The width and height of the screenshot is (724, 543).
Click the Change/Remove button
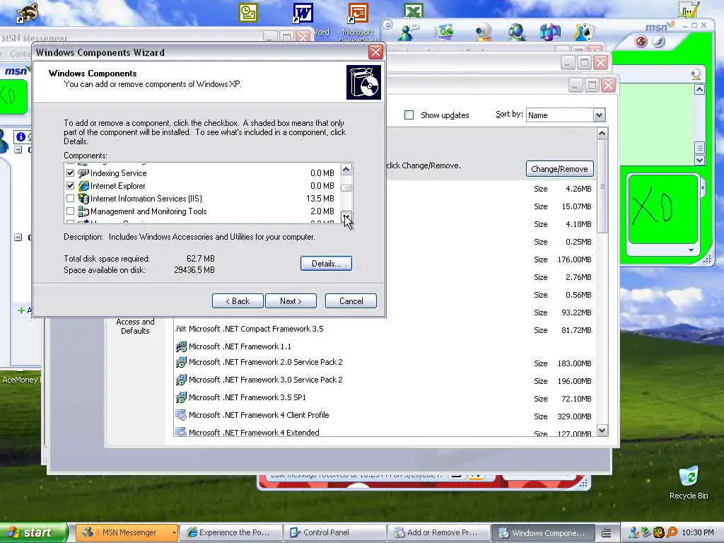tap(559, 169)
